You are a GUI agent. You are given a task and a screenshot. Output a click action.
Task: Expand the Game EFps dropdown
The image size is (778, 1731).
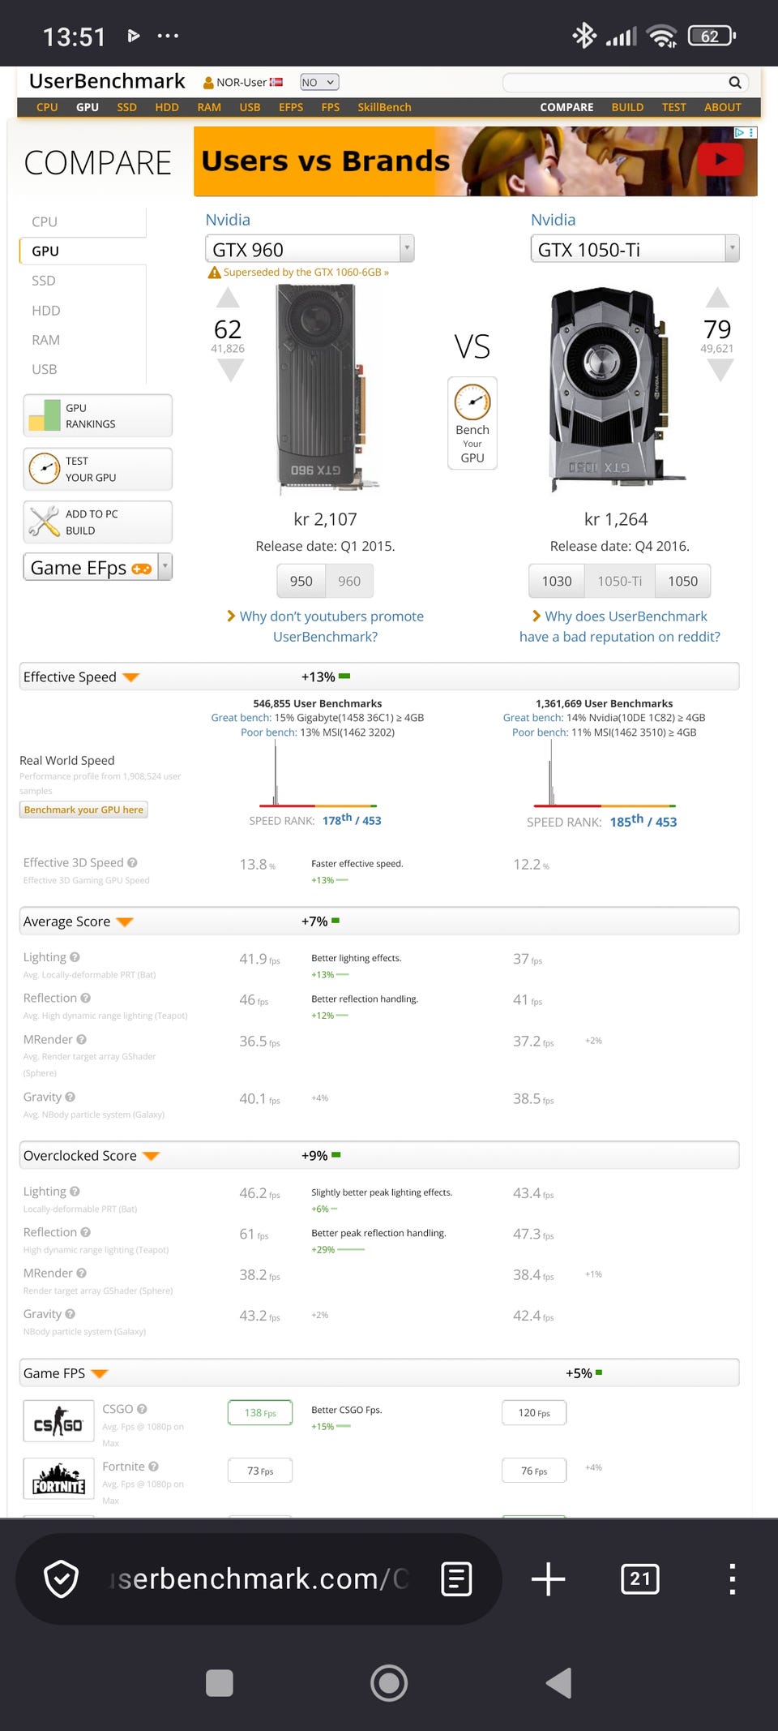pyautogui.click(x=165, y=567)
